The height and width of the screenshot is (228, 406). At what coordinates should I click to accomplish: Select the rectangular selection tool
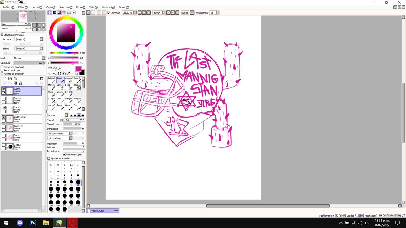pos(50,69)
